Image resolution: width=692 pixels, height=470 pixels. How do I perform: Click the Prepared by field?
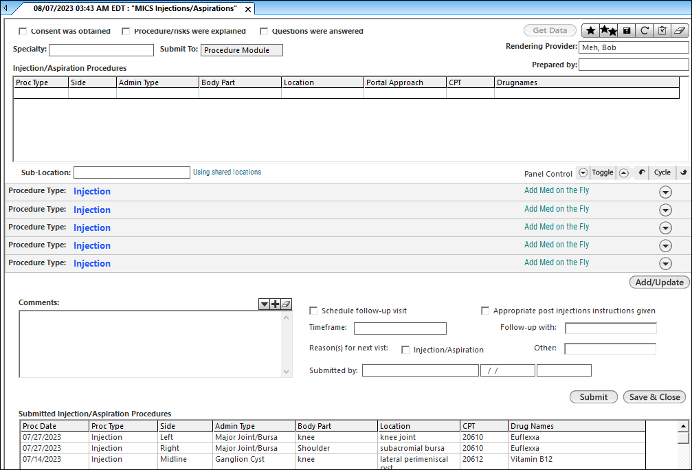(x=634, y=65)
